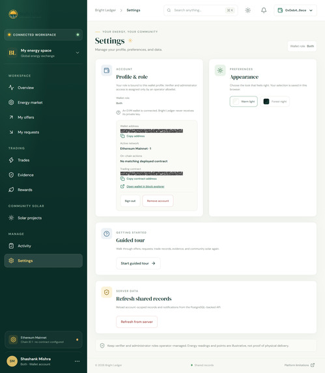Click the Copy contract address text
This screenshot has height=373, width=325.
[141, 178]
